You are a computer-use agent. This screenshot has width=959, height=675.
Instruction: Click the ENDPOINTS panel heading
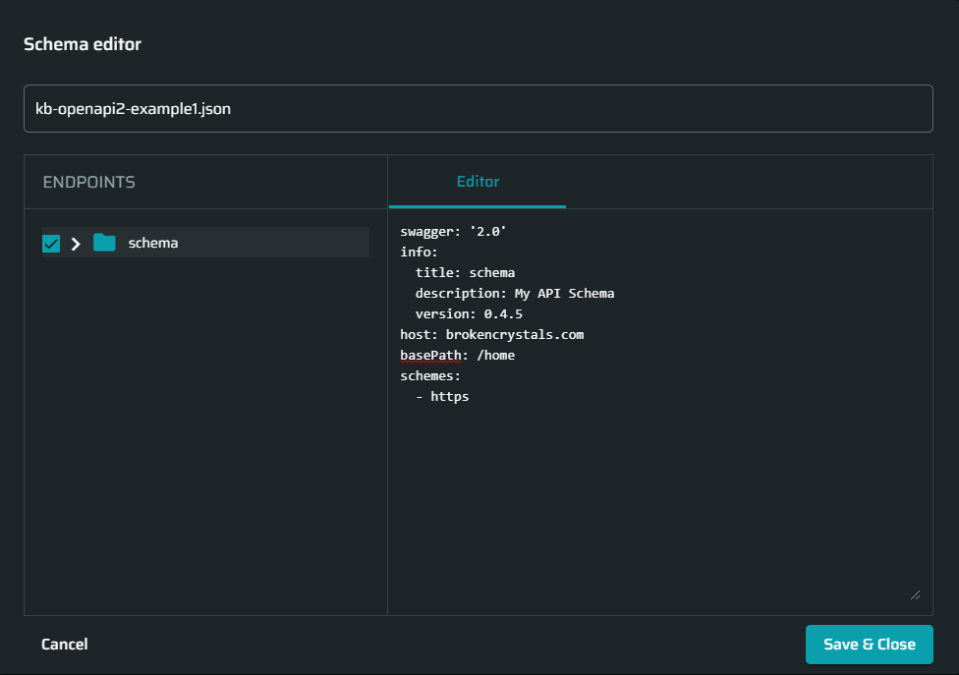[x=88, y=182]
